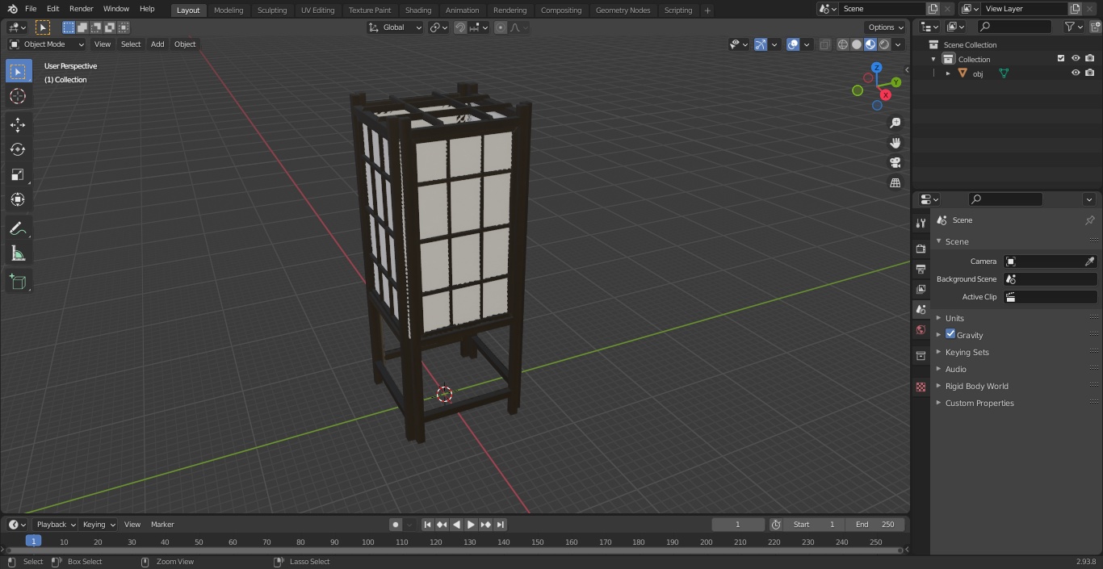Screen dimensions: 1103x569
Task: Open the Marker menu in timeline
Action: click(x=162, y=525)
